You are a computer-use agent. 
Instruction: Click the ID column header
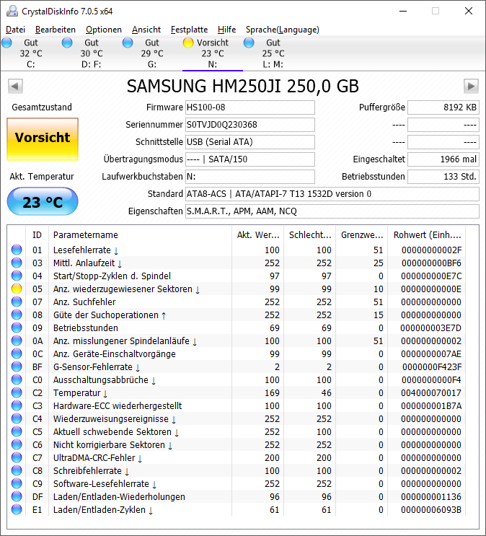click(x=37, y=235)
